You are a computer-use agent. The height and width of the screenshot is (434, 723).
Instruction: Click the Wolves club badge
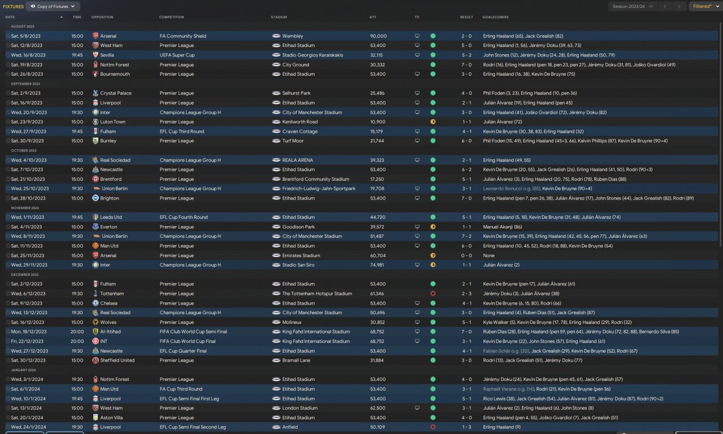click(95, 322)
